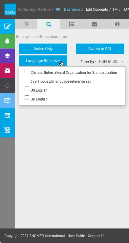
Task: Check the Chinese language reference set box
Action: 27,71
